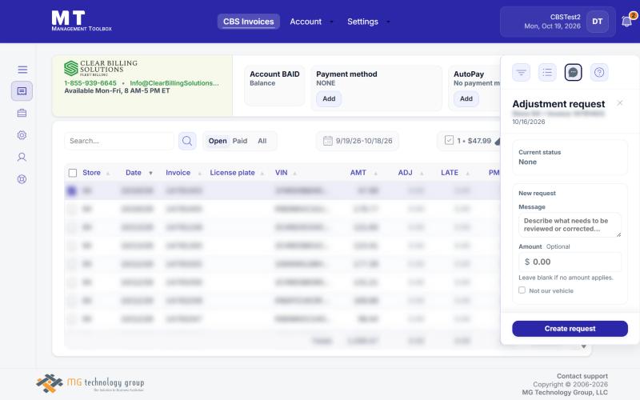Click the MG technology group logo
This screenshot has height=400, width=640.
point(90,383)
